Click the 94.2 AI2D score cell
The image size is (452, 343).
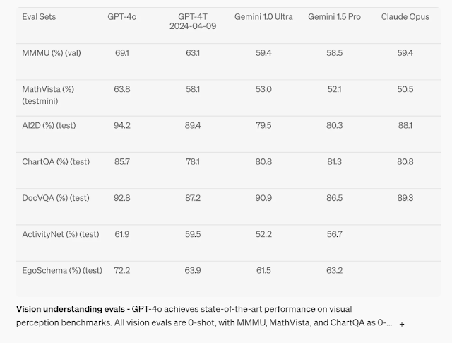coord(122,125)
